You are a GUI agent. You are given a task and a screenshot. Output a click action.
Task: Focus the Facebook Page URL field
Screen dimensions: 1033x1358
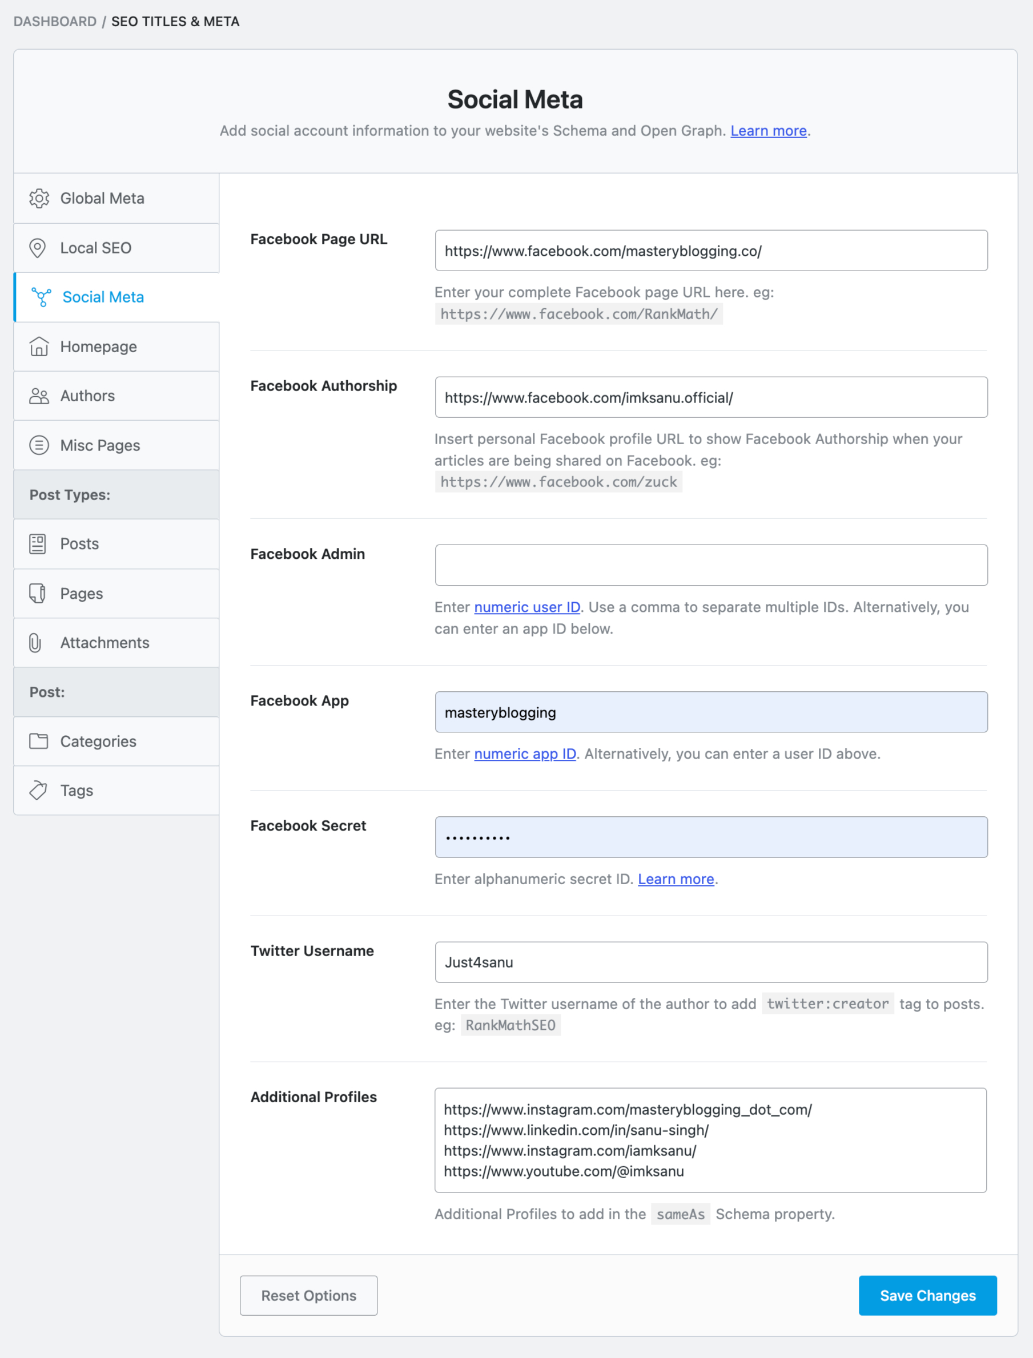(712, 251)
